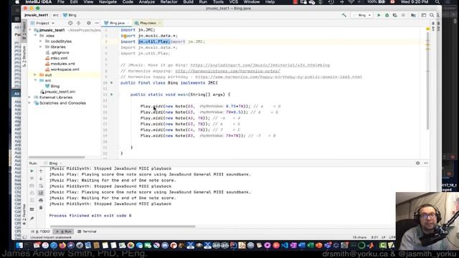
Task: Select the Bing tab in Run panel
Action: coord(53,163)
